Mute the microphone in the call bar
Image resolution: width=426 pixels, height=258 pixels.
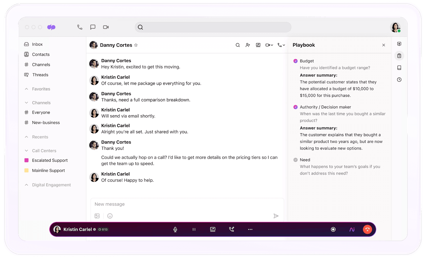click(x=175, y=229)
